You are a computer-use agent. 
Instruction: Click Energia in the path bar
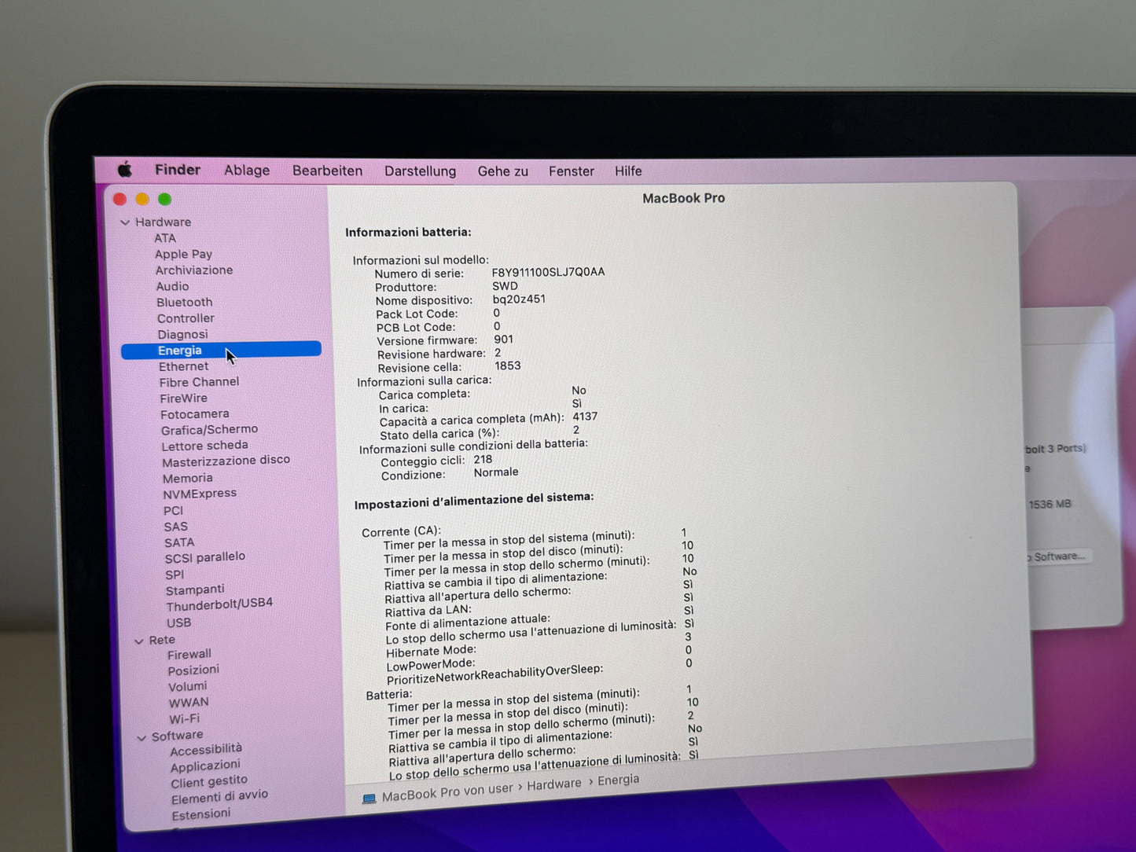[618, 780]
